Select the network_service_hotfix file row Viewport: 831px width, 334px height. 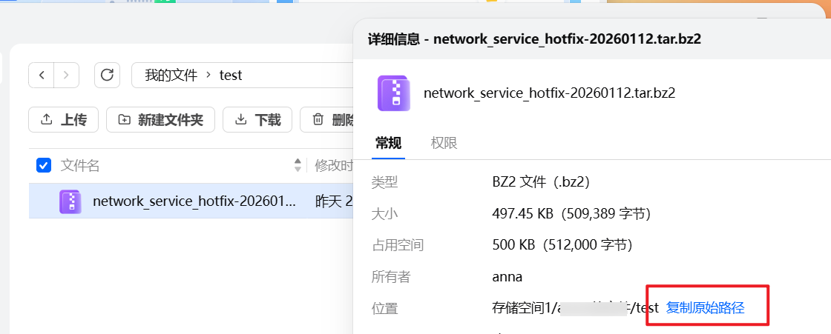coord(194,201)
